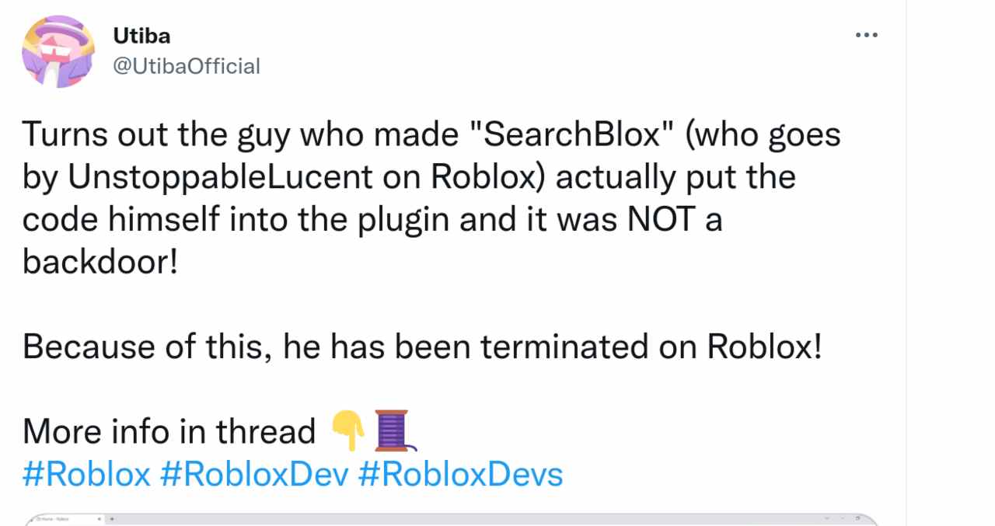Click the "terminated on Roblox!" sentence

point(651,347)
